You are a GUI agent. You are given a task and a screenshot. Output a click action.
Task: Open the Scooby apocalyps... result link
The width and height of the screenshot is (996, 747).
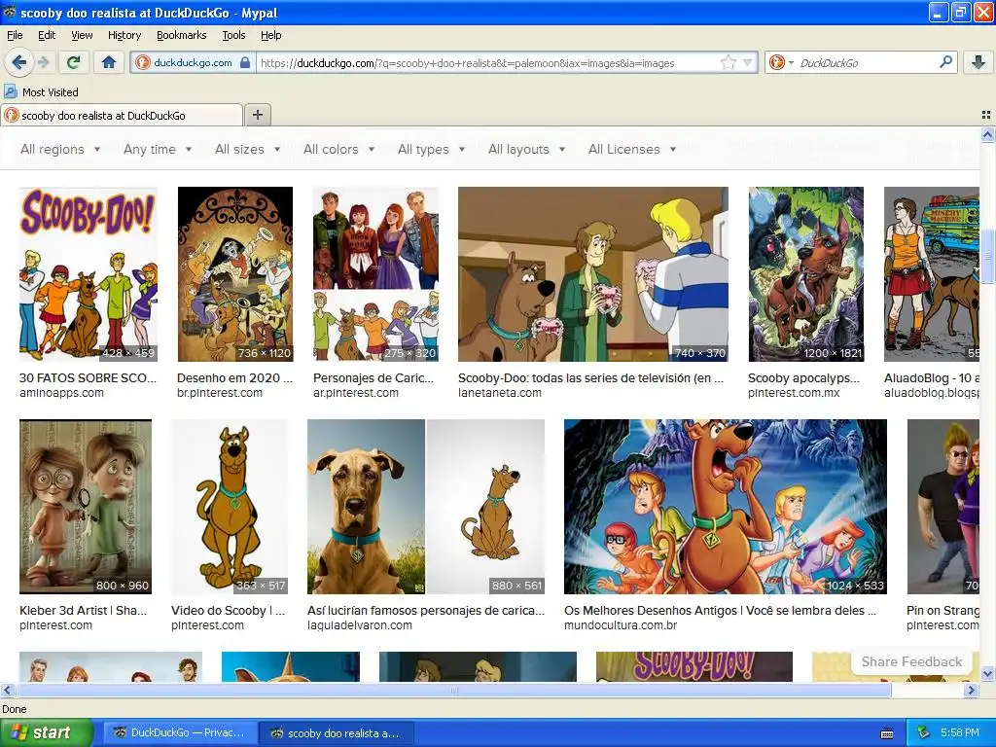803,378
